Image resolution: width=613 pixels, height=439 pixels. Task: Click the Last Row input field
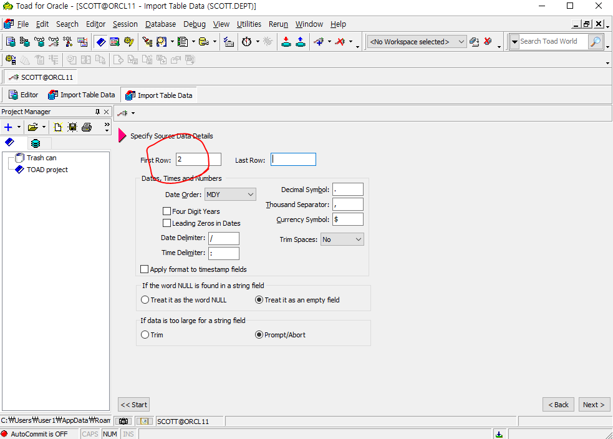pyautogui.click(x=293, y=160)
